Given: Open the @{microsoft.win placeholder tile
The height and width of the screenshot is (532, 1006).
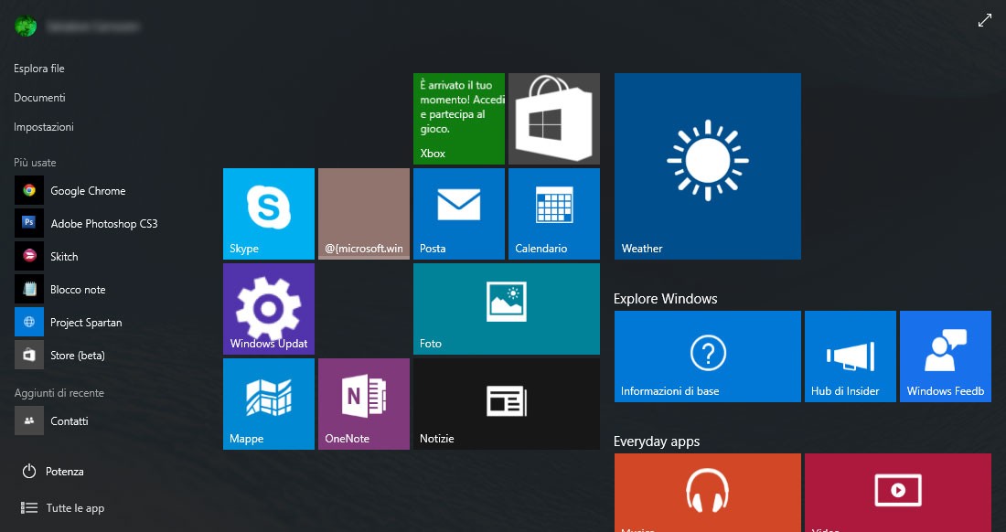Looking at the screenshot, I should coord(364,214).
